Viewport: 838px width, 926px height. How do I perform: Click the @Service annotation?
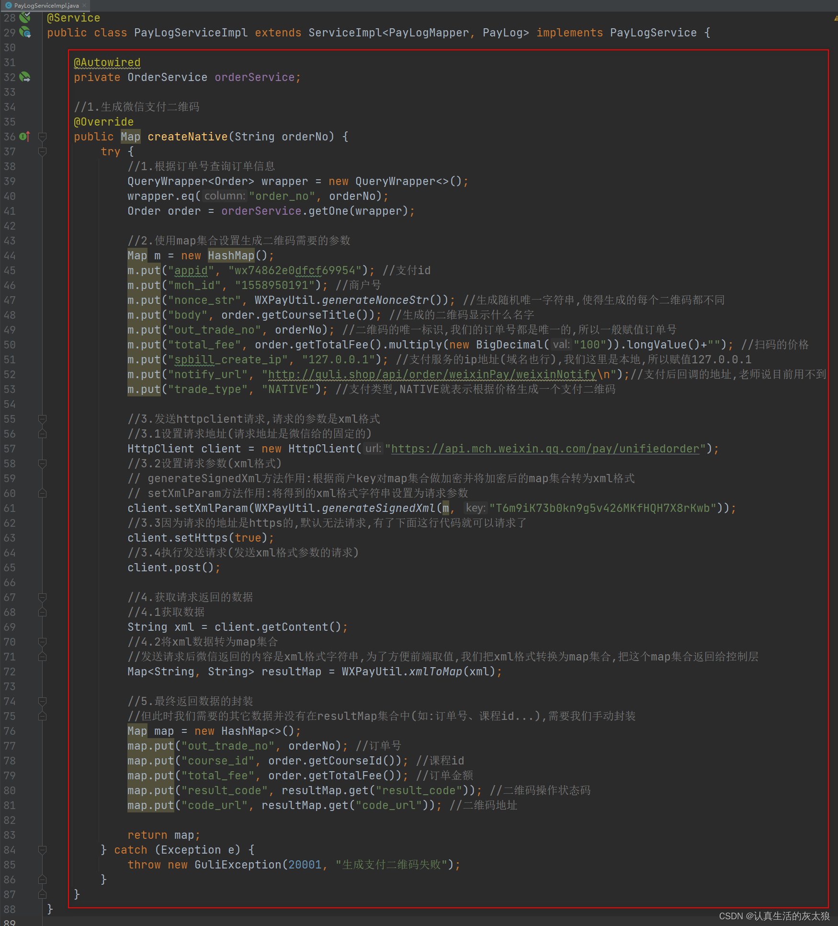(74, 18)
